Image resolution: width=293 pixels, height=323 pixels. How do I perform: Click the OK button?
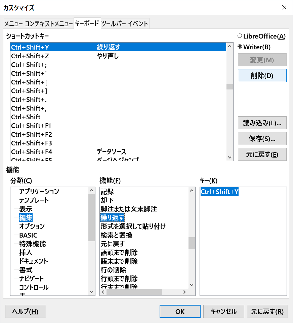(x=180, y=312)
